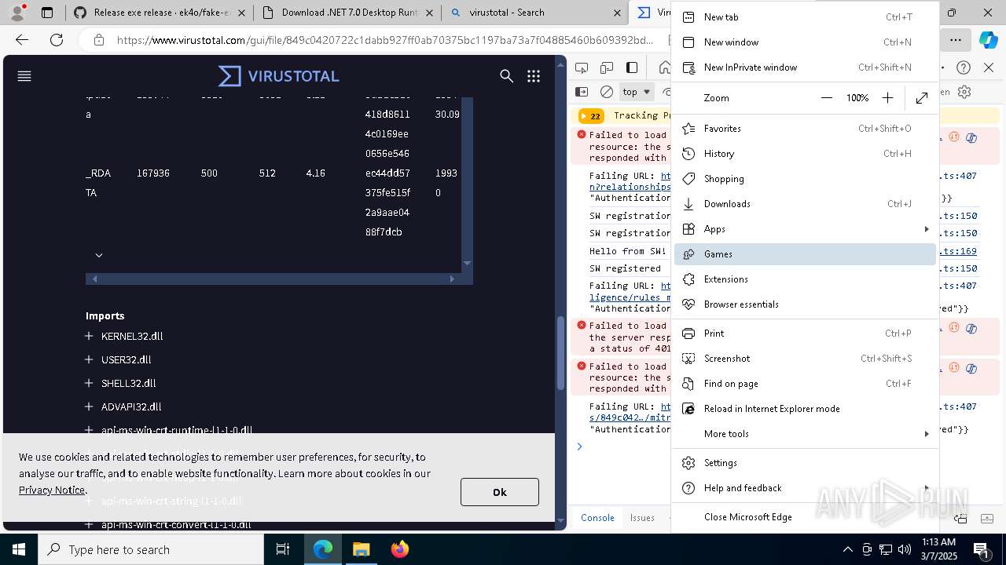1006x565 pixels.
Task: Expand the SHELL32.dll import
Action: [89, 383]
